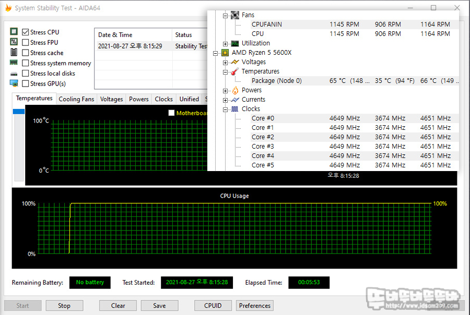This screenshot has height=315, width=470.
Task: Click the AIDA64 flame app icon
Action: [x=8, y=8]
